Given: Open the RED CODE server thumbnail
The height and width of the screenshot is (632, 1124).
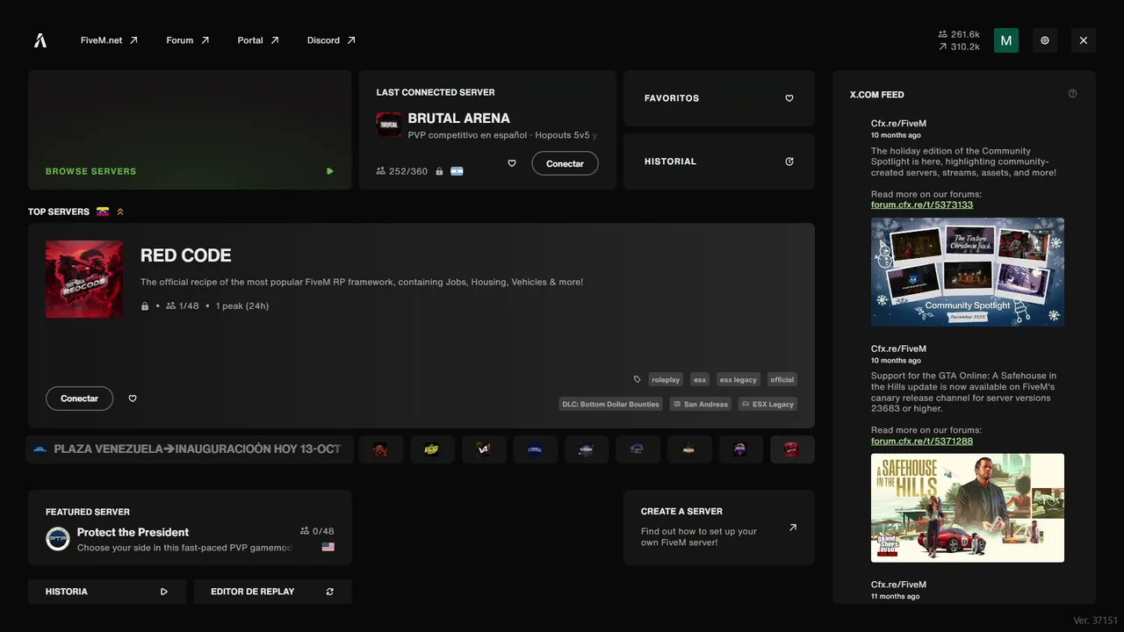Looking at the screenshot, I should (x=84, y=279).
